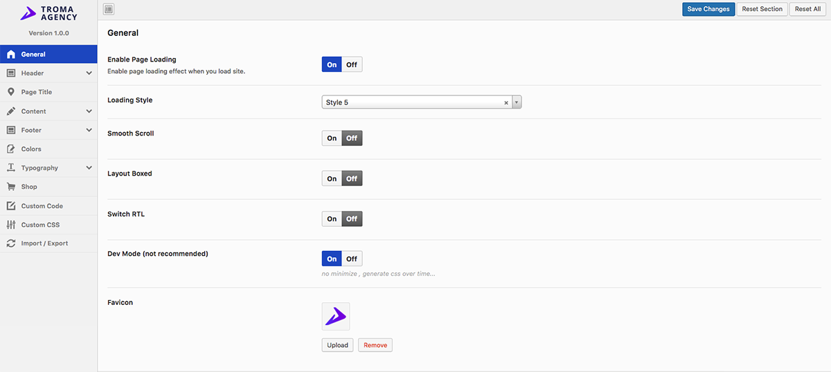Click the Custom Code icon
This screenshot has height=372, width=831.
pyautogui.click(x=10, y=206)
